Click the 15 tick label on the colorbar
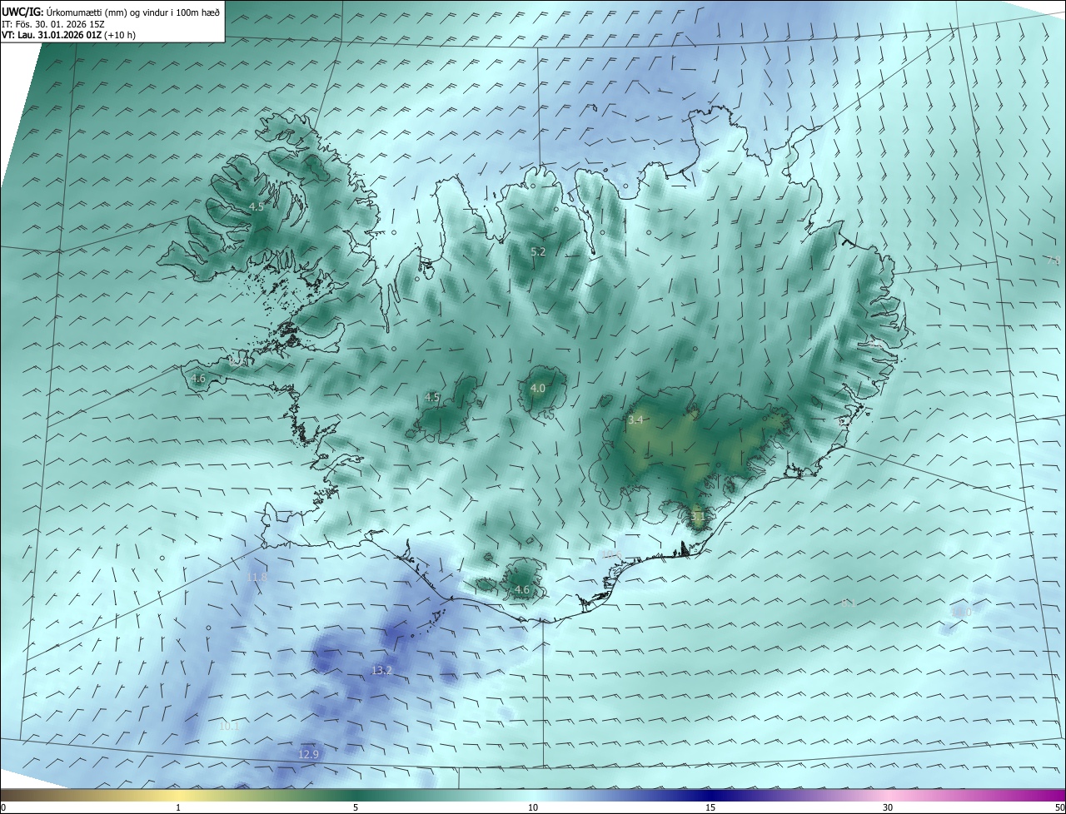Viewport: 1066px width, 814px height. pos(710,807)
